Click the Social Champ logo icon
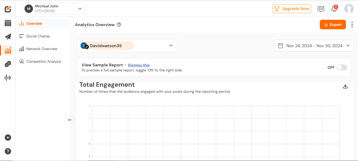 pos(8,9)
